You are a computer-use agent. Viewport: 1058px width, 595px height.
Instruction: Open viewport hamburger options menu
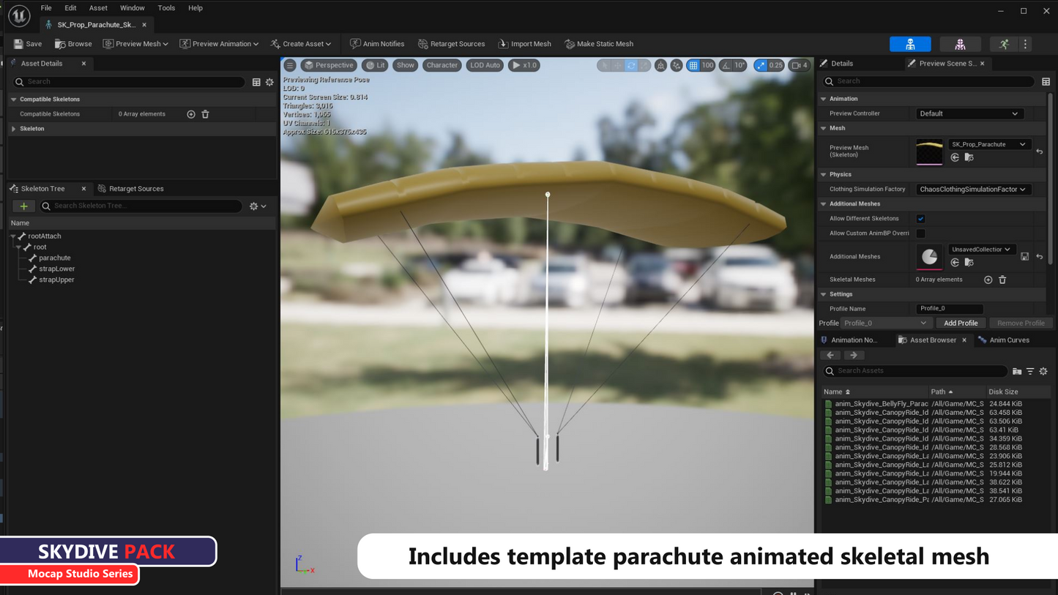click(x=290, y=65)
